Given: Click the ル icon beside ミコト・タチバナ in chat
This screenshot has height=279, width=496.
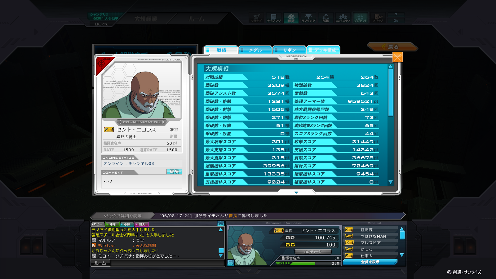Looking at the screenshot, I should pos(94,256).
